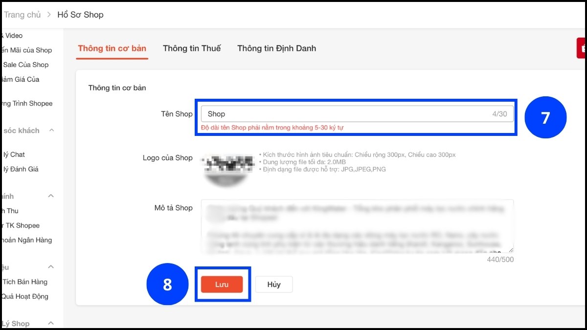Click the Lưu button to save changes
Image resolution: width=587 pixels, height=330 pixels.
point(223,284)
